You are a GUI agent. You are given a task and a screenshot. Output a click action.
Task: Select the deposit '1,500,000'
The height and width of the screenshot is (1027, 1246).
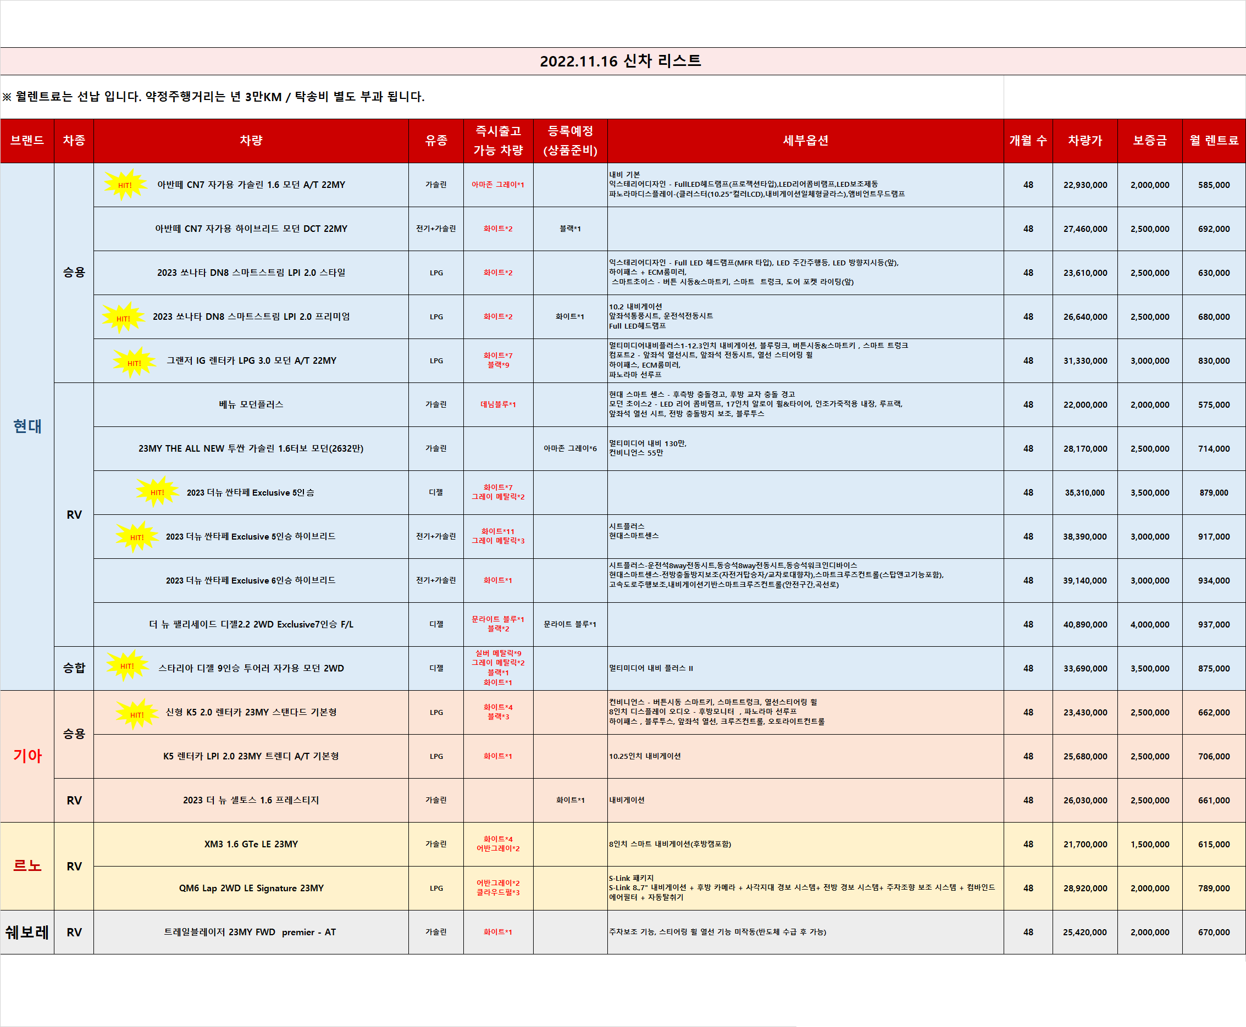point(1150,844)
